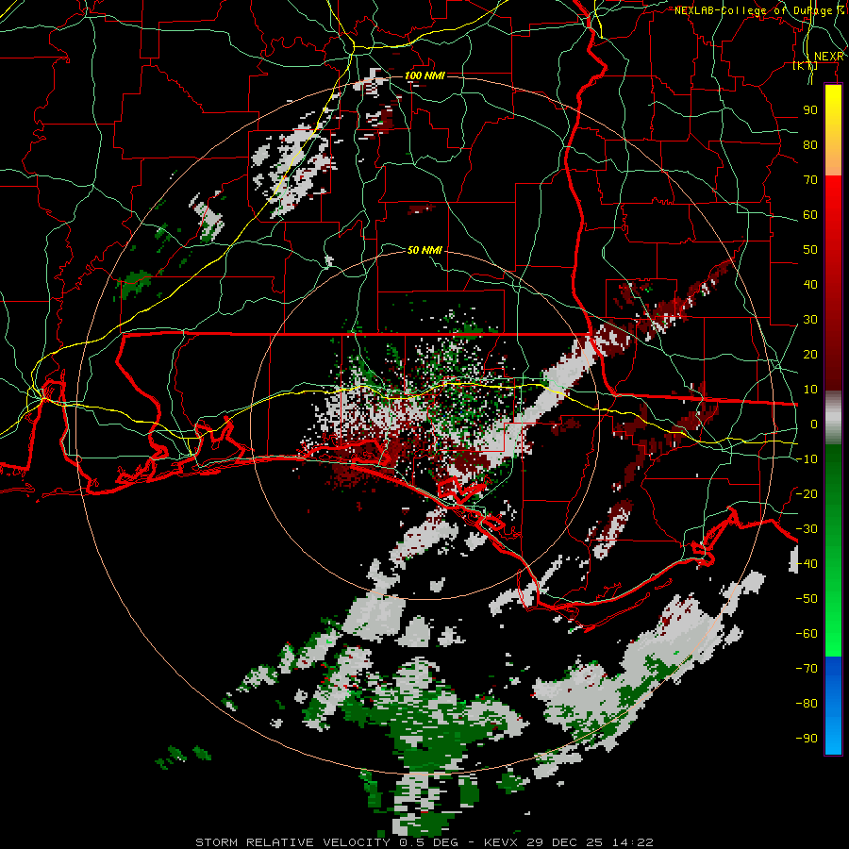Click the -90 value on the velocity scale

tap(807, 739)
